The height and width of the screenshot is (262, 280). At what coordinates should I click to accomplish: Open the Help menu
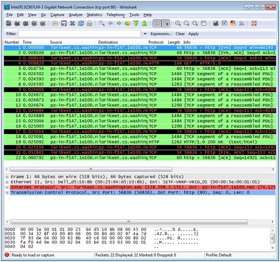click(x=148, y=15)
